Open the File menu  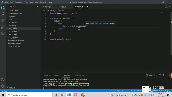click(6, 2)
